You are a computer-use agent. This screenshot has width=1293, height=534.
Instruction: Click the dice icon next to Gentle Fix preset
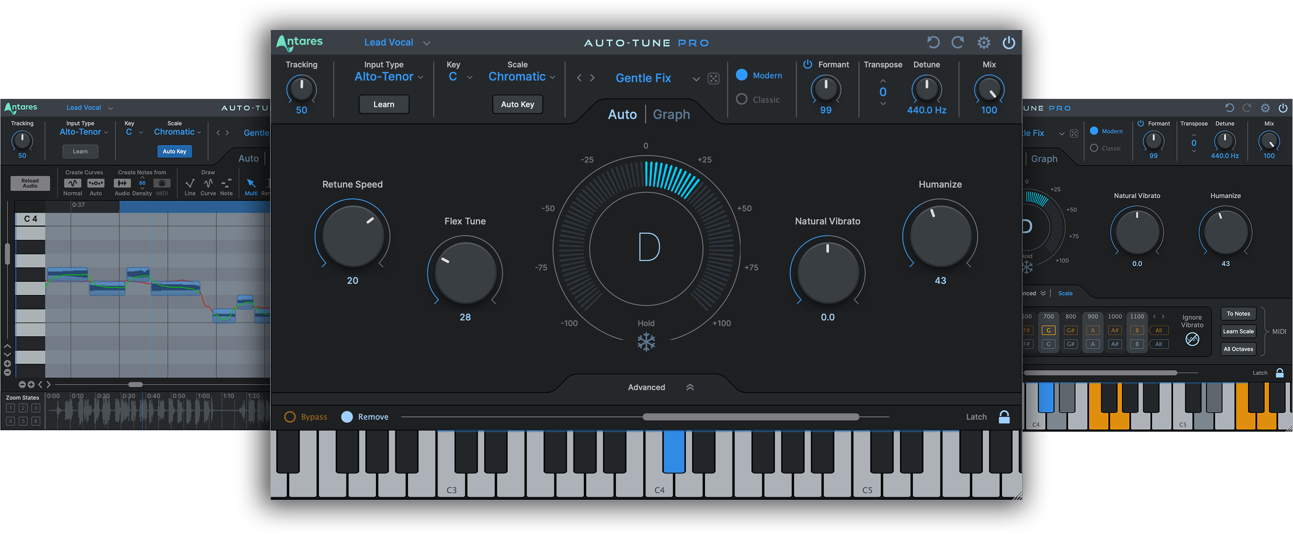(713, 78)
